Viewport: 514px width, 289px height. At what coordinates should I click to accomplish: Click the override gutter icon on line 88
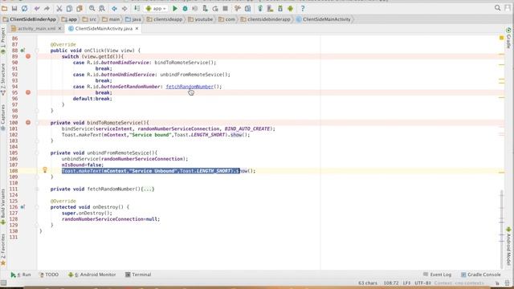tap(22, 51)
